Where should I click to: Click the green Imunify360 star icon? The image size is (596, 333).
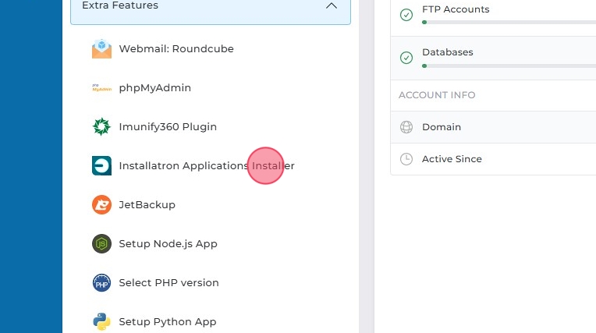point(101,126)
